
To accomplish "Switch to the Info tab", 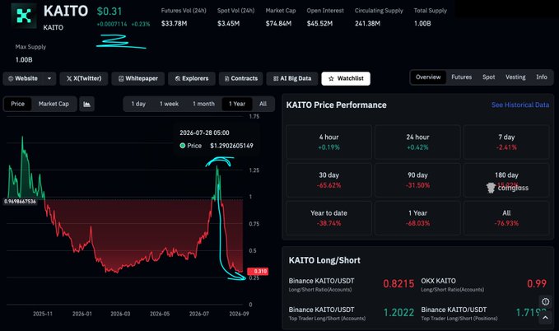I will (x=542, y=77).
